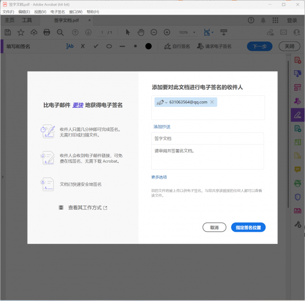Select the circle shape tool
This screenshot has width=305, height=301.
point(109,46)
